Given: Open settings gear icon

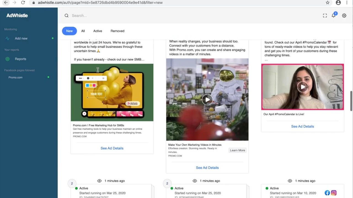Looking at the screenshot, I should coord(344,16).
